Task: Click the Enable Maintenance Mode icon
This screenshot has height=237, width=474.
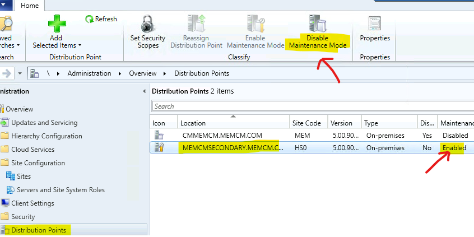Action: coord(255,24)
